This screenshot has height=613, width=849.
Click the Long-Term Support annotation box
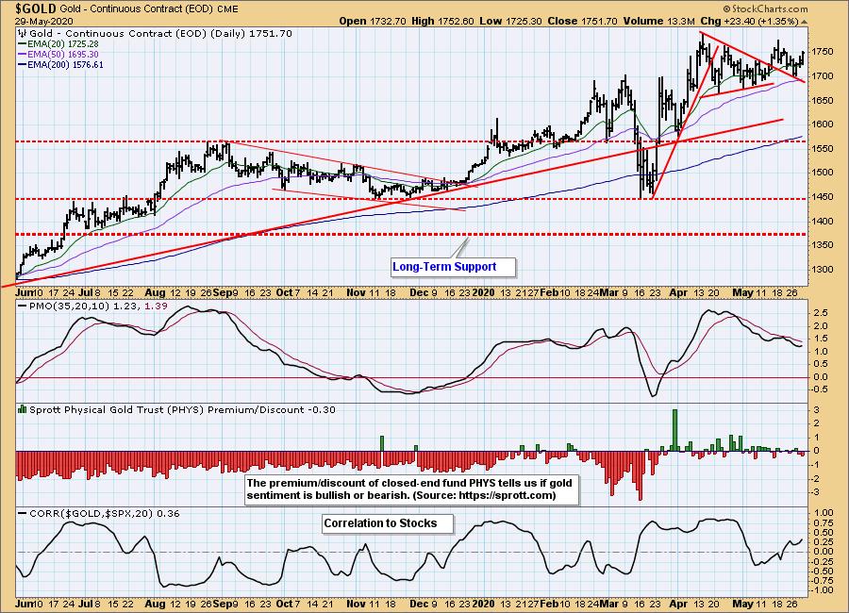(453, 267)
